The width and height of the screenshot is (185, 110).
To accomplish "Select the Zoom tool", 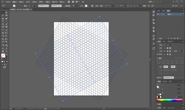I will 6,51.
